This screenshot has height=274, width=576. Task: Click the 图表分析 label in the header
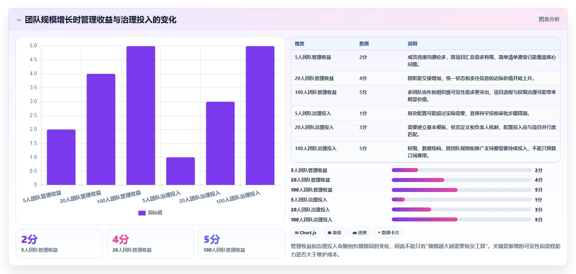pyautogui.click(x=549, y=19)
